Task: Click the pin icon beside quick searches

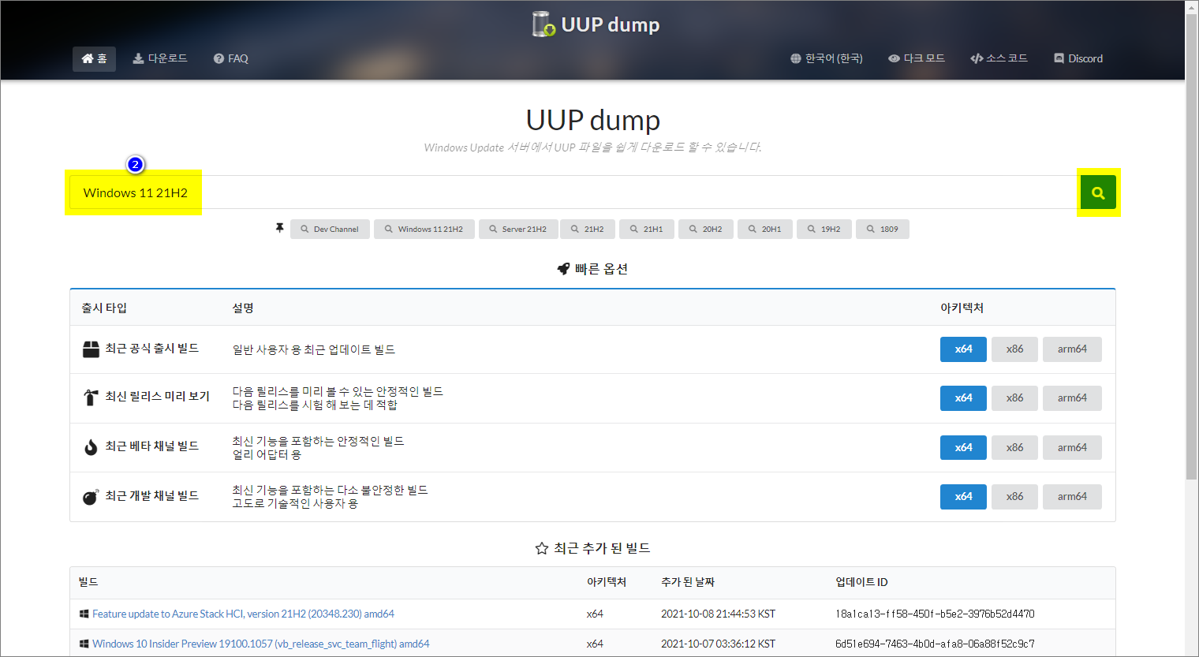Action: pyautogui.click(x=279, y=228)
